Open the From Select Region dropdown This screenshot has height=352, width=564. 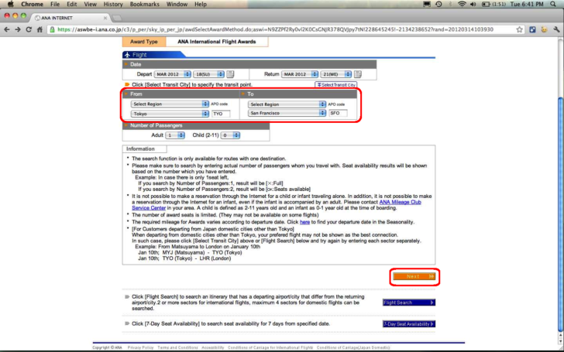tap(170, 104)
